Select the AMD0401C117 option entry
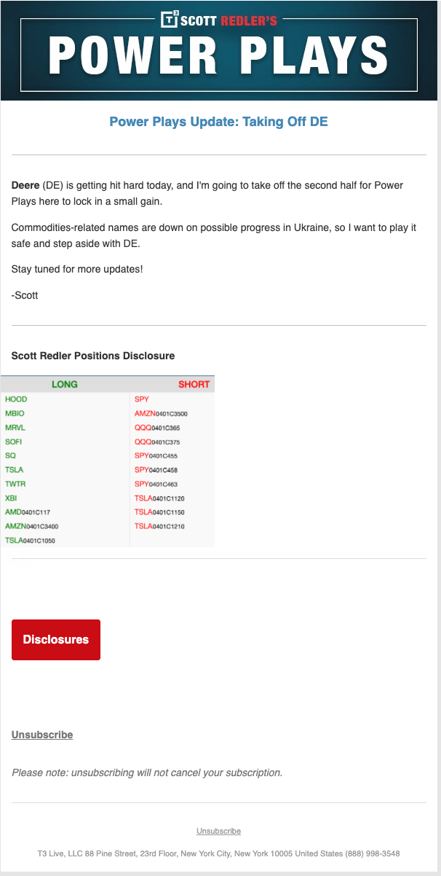441x876 pixels. [28, 512]
